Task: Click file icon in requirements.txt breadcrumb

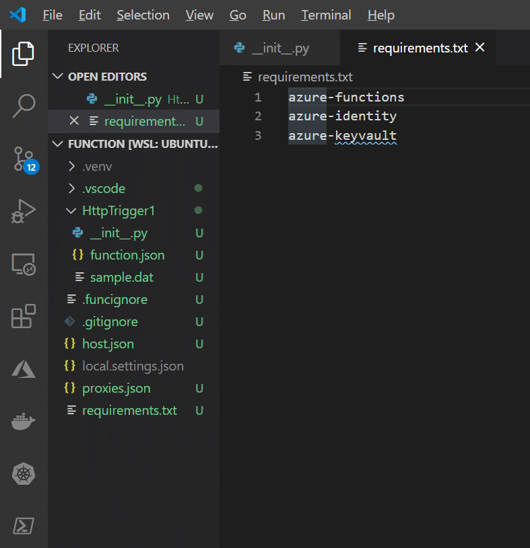Action: click(x=247, y=77)
